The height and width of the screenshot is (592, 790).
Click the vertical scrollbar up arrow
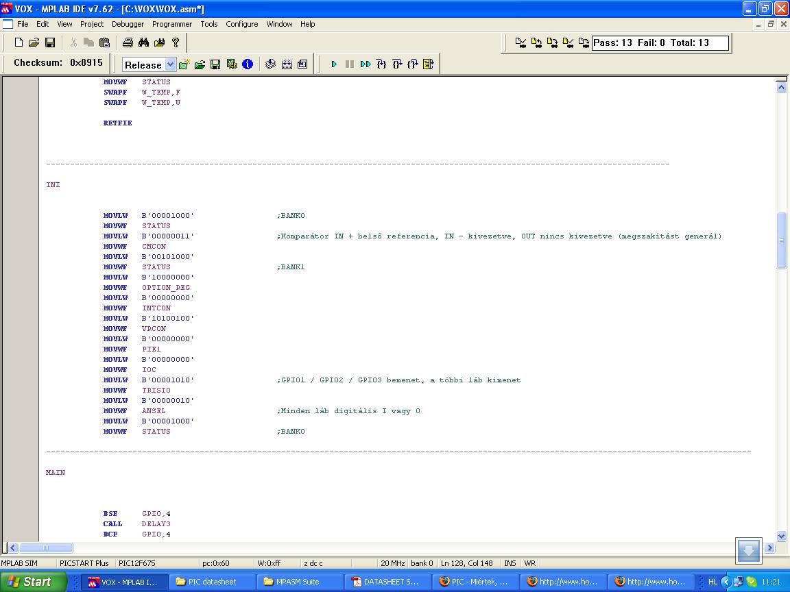pos(782,87)
